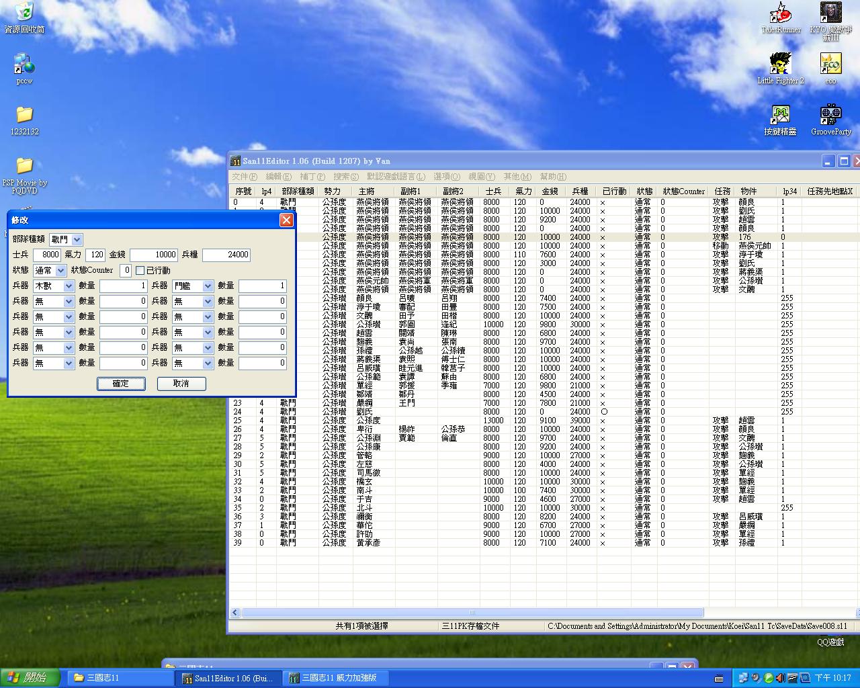Screen dimensions: 860x688
Task: Select table row with 主將 黃承彥
Action: pyautogui.click(x=543, y=543)
